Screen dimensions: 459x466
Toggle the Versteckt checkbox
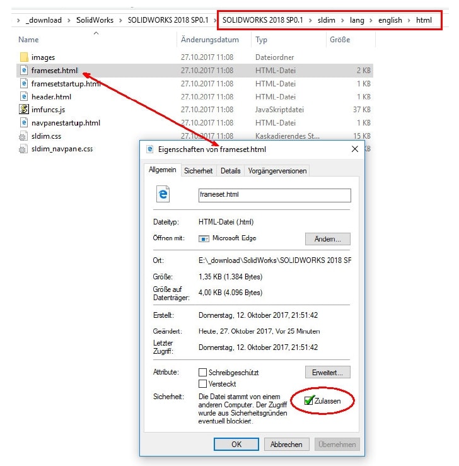coord(202,383)
